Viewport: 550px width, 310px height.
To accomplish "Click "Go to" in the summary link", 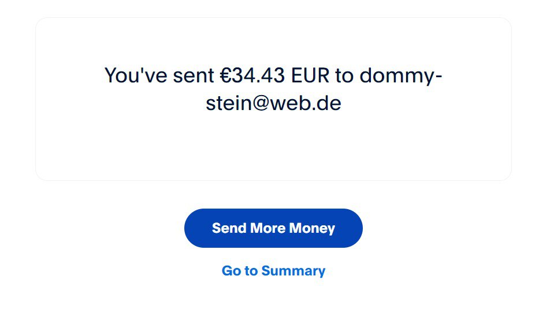I will click(239, 271).
